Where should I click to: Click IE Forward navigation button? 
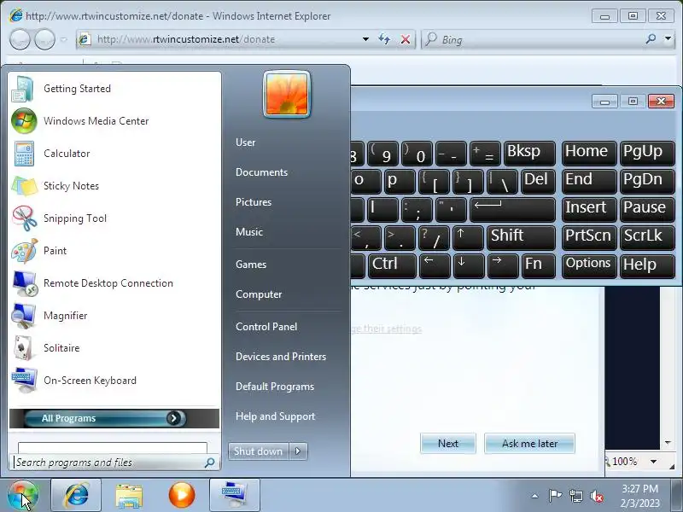pyautogui.click(x=44, y=39)
